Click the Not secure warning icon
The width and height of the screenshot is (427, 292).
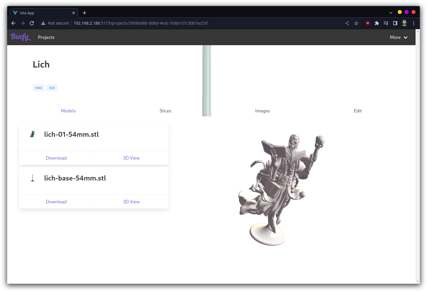[x=43, y=23]
